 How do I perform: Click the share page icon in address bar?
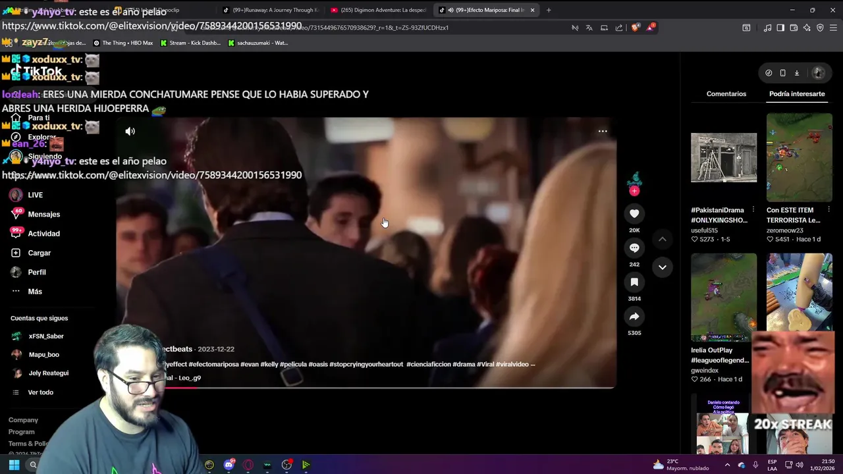pyautogui.click(x=619, y=28)
